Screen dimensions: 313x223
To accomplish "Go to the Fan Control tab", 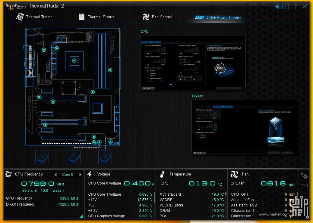I will [157, 17].
